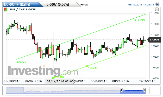The image size is (163, 97).
Task: Click the left handle of range slider
Action: (x=122, y=90)
